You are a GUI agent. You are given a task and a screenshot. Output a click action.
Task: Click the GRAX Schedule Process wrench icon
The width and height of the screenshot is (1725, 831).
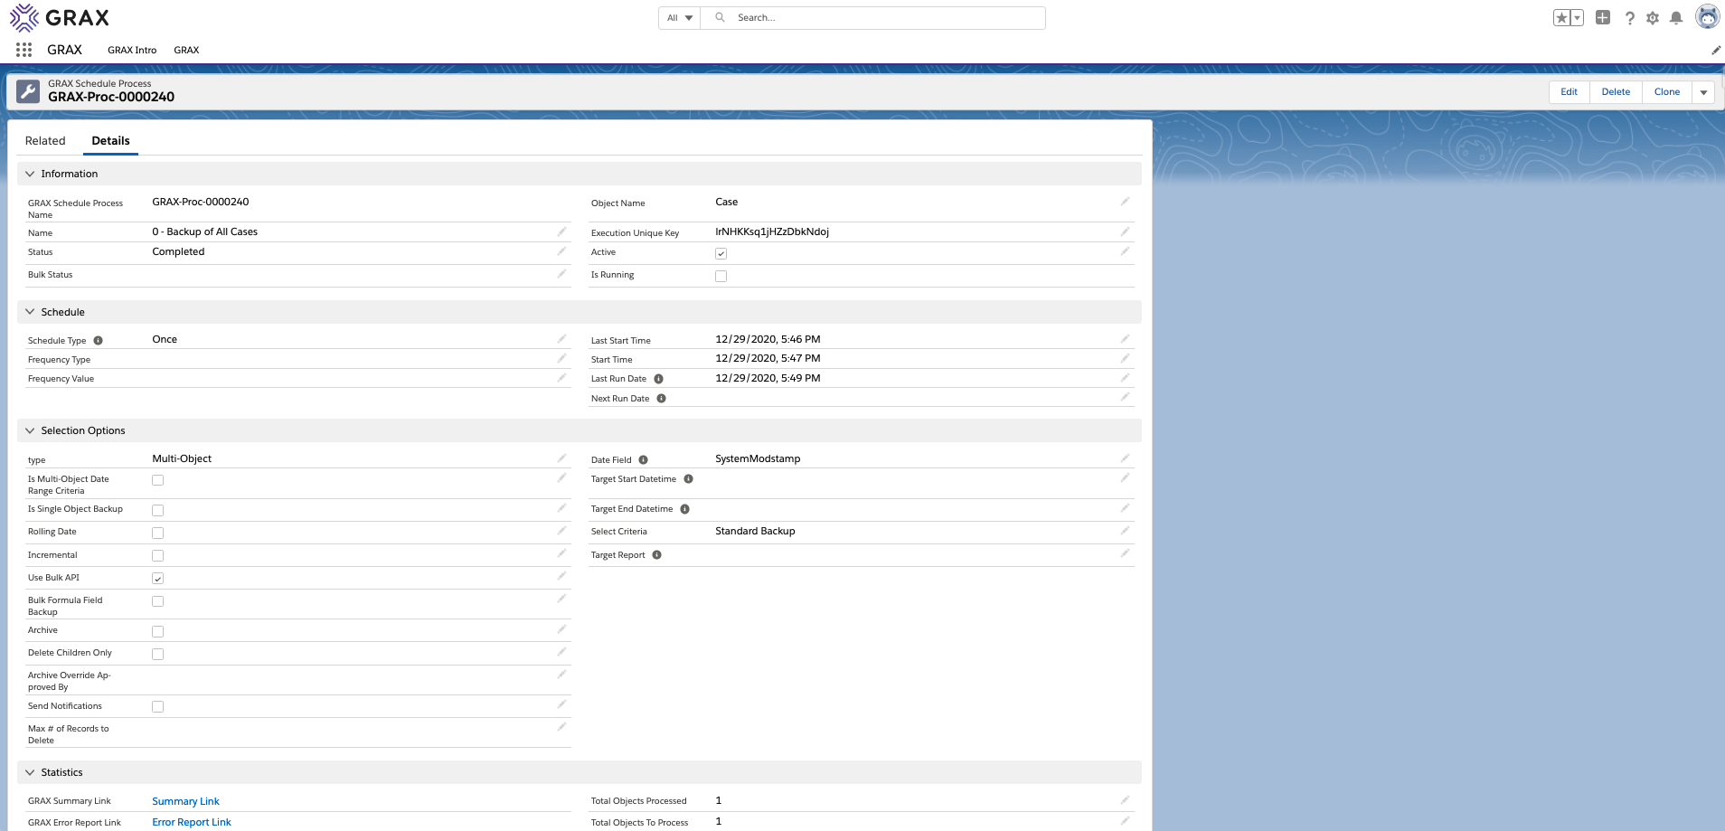click(28, 91)
